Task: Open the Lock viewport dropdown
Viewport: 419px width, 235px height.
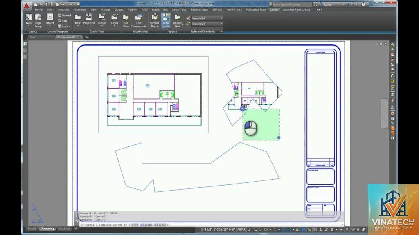Action: click(64, 27)
